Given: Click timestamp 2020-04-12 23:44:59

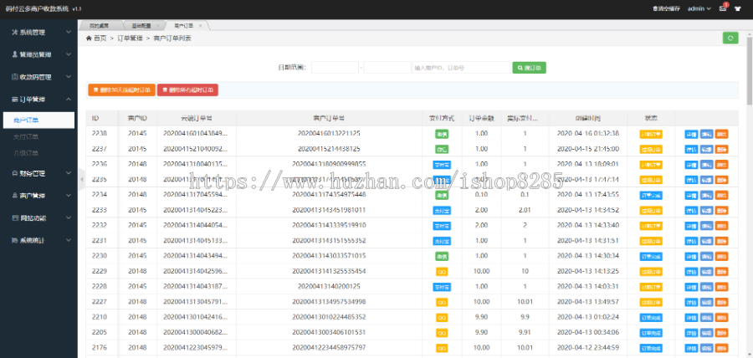Looking at the screenshot, I should [588, 348].
